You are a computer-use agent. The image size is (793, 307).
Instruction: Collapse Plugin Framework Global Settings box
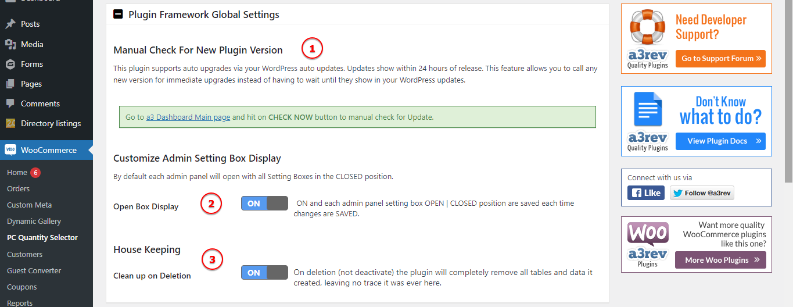click(119, 15)
